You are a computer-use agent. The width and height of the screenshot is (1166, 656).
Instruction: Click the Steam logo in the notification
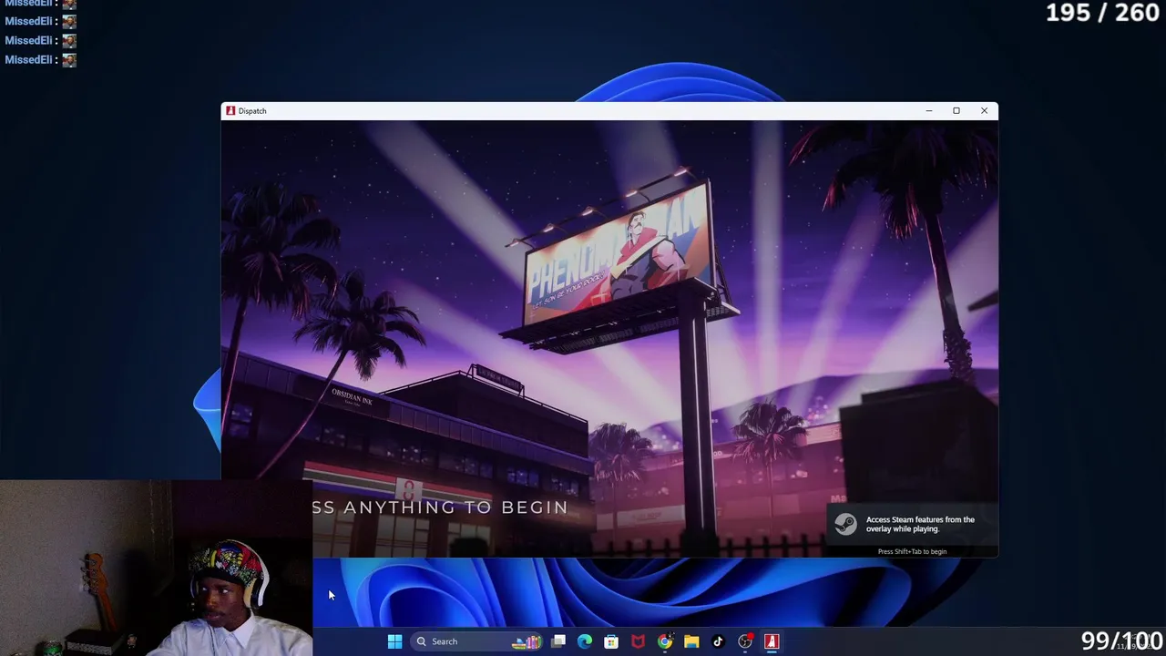tap(845, 524)
